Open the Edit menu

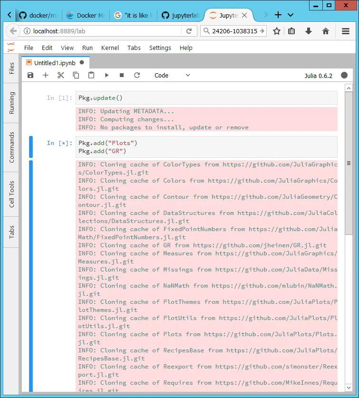coord(47,48)
